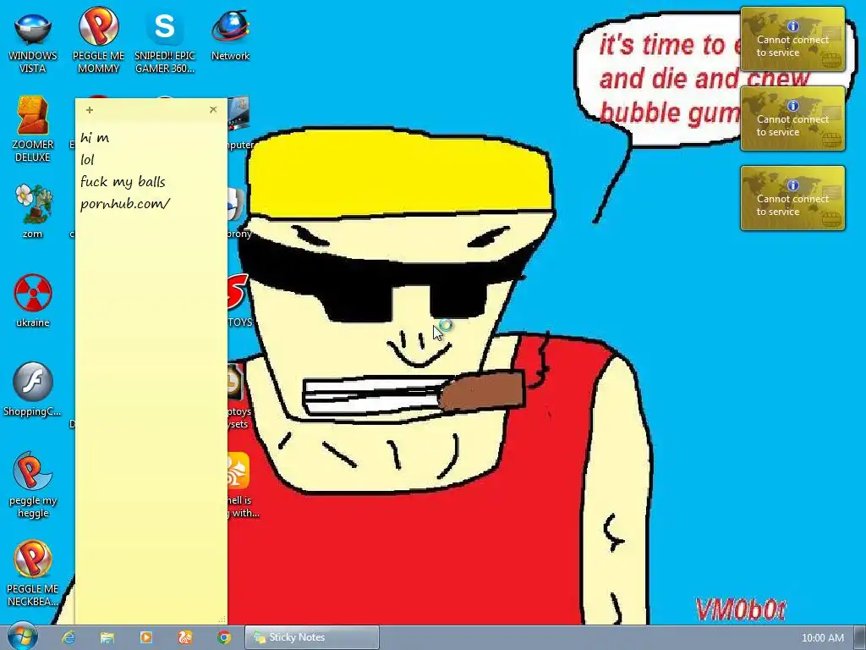Open Windows Explorer folder on taskbar
This screenshot has width=866, height=650.
(x=107, y=637)
